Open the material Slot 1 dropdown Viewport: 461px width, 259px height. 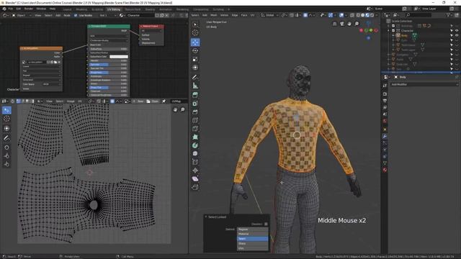click(107, 15)
